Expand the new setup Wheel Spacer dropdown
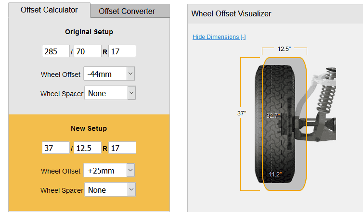Viewport: 363px width, 212px height. point(110,189)
